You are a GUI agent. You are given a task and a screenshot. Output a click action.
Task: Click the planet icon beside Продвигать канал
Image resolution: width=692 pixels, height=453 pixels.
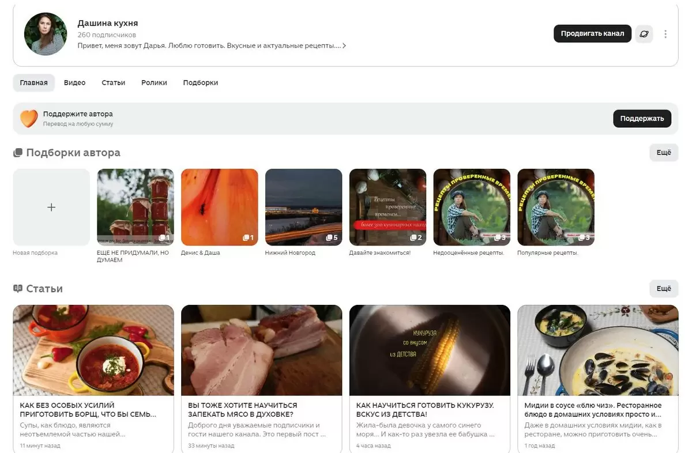click(x=644, y=34)
